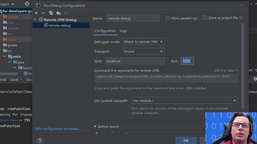The width and height of the screenshot is (257, 144).
Task: Open Use module classpath dropdown
Action: tap(184, 100)
